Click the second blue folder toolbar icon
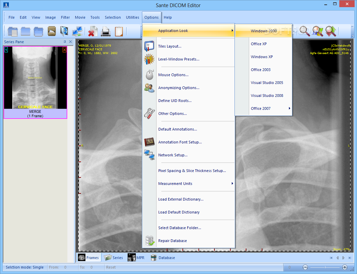The width and height of the screenshot is (357, 274). (26, 31)
